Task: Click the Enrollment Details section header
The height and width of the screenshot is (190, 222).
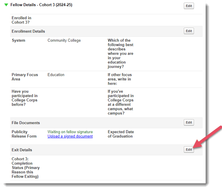Action: [x=28, y=31]
